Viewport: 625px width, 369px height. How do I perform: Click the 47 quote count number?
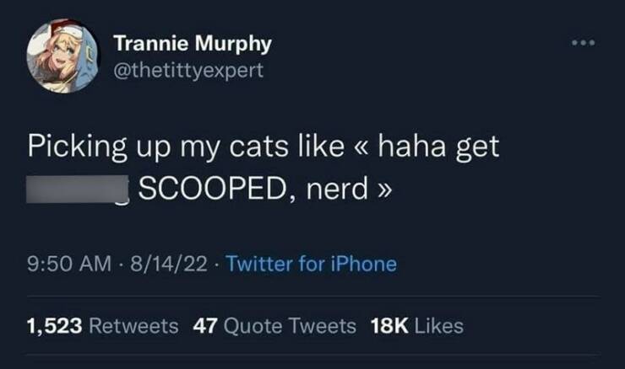point(205,326)
